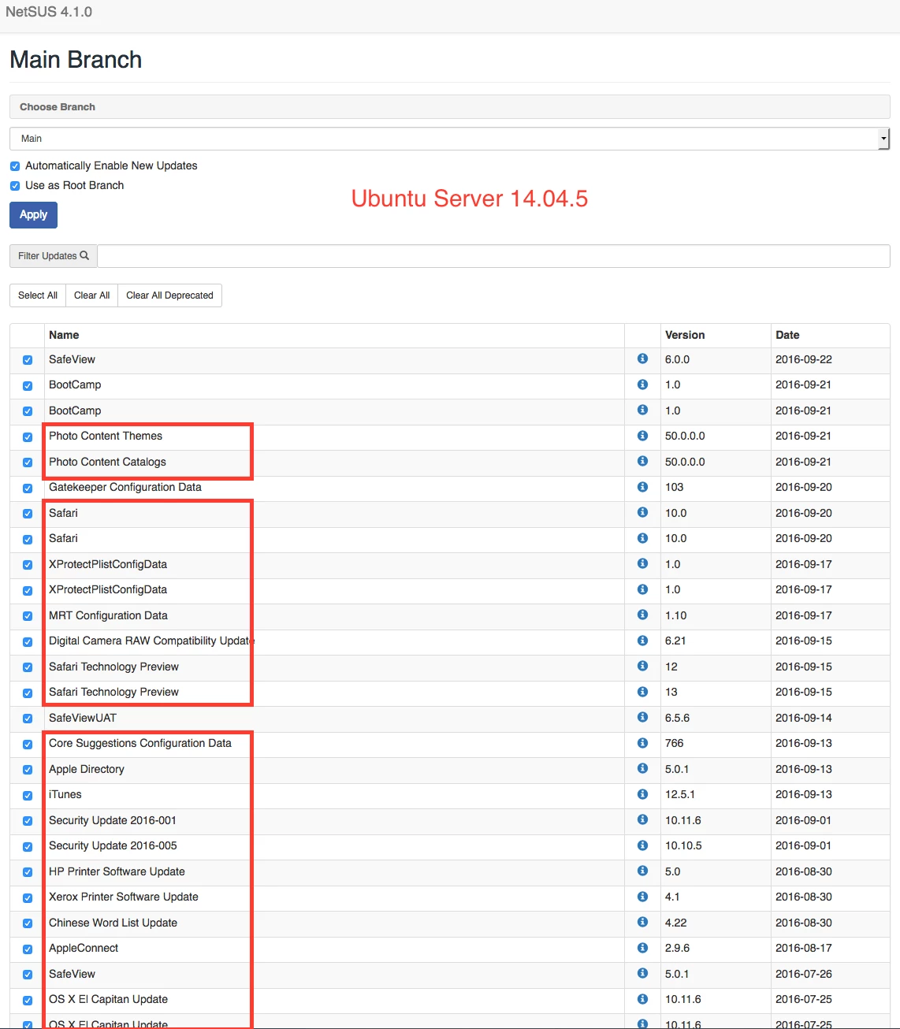This screenshot has width=900, height=1029.
Task: Click the HP Printer Software Update name
Action: pos(117,871)
